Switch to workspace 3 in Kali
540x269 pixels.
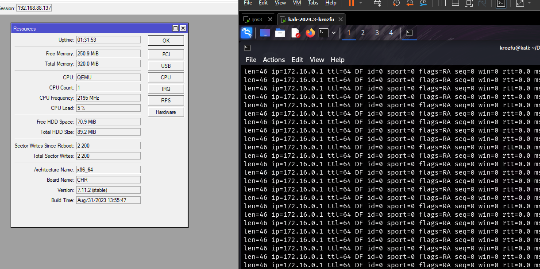pos(377,33)
